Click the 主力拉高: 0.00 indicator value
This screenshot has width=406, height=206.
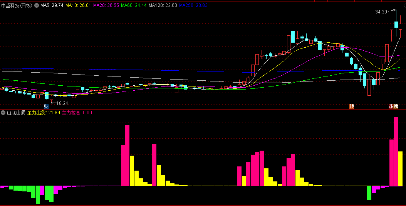77,113
